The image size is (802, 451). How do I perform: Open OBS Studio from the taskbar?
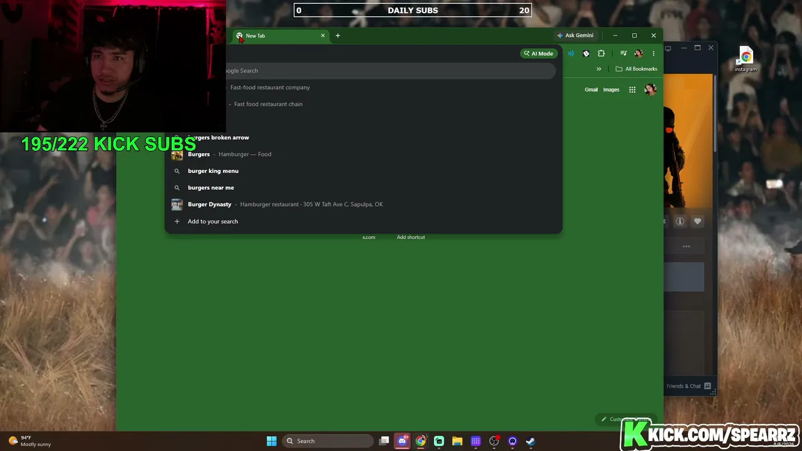click(x=494, y=441)
